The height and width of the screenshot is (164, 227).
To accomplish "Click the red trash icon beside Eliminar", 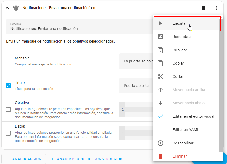I will pyautogui.click(x=160, y=156).
